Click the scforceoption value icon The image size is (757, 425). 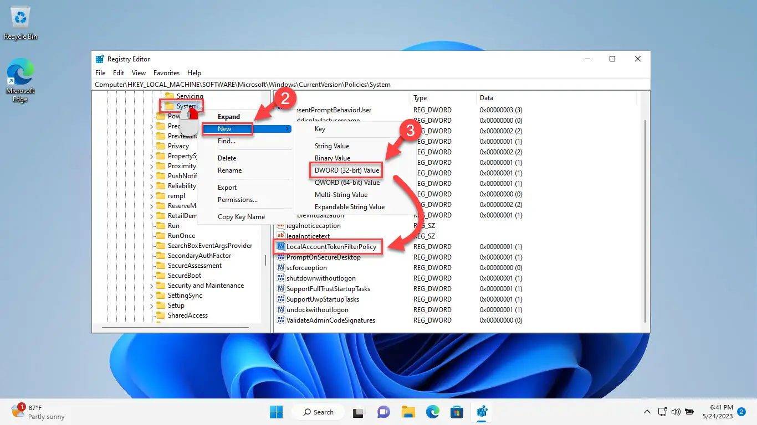[x=280, y=268]
